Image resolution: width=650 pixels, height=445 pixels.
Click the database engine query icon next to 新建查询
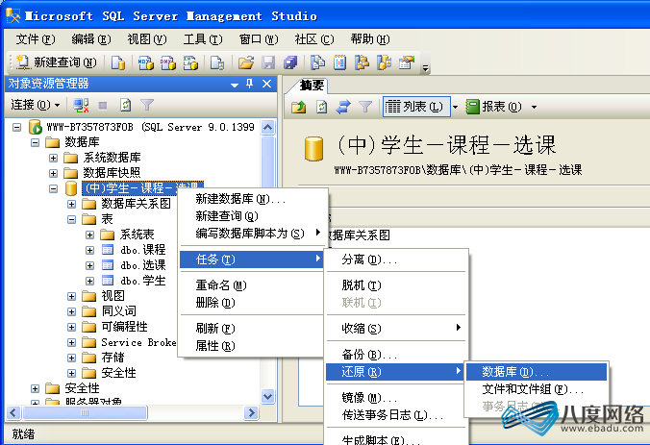[118, 63]
